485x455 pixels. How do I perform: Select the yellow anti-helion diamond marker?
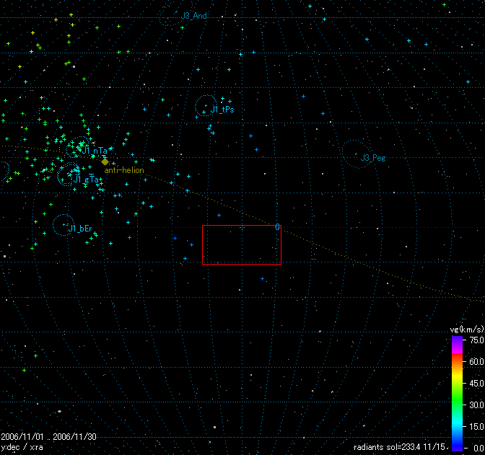tap(105, 162)
